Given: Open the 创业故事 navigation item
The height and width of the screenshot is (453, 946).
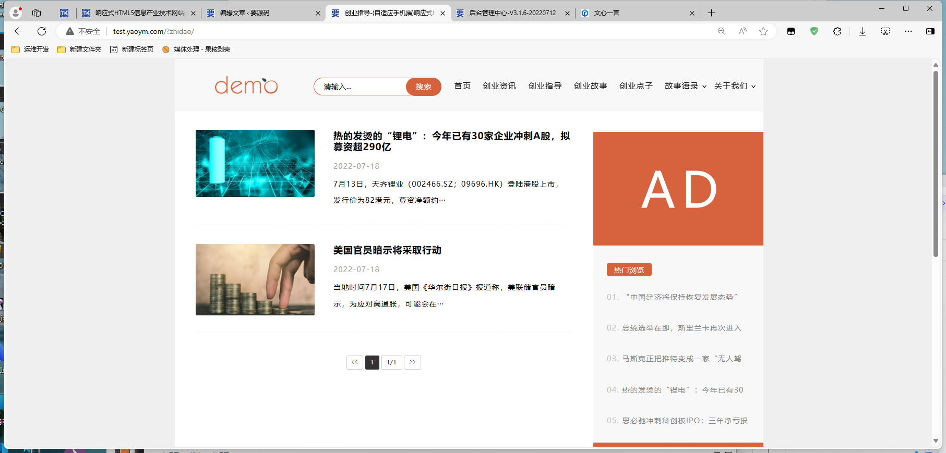Looking at the screenshot, I should pyautogui.click(x=590, y=86).
